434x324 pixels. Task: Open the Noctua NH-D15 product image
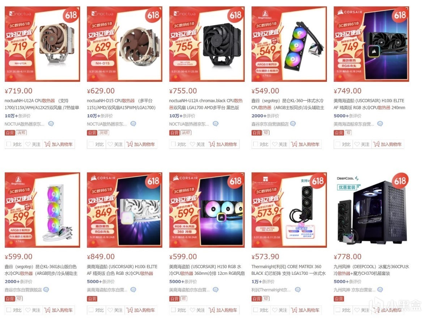124,44
